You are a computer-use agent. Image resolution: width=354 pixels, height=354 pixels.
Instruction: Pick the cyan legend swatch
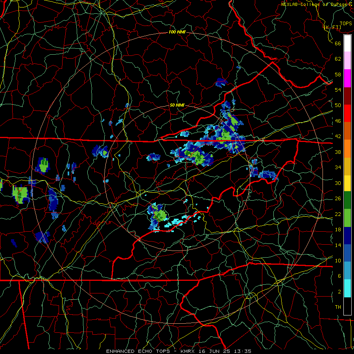pyautogui.click(x=347, y=288)
